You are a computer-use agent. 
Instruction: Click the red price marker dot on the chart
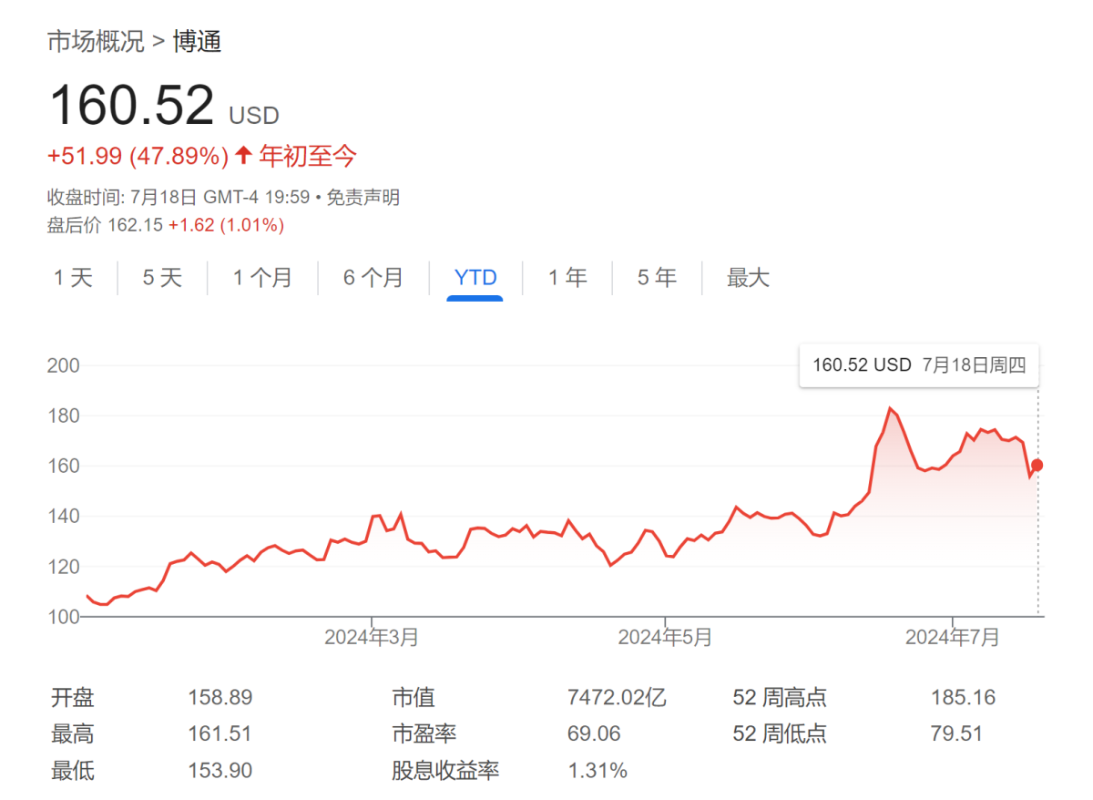tap(1038, 466)
